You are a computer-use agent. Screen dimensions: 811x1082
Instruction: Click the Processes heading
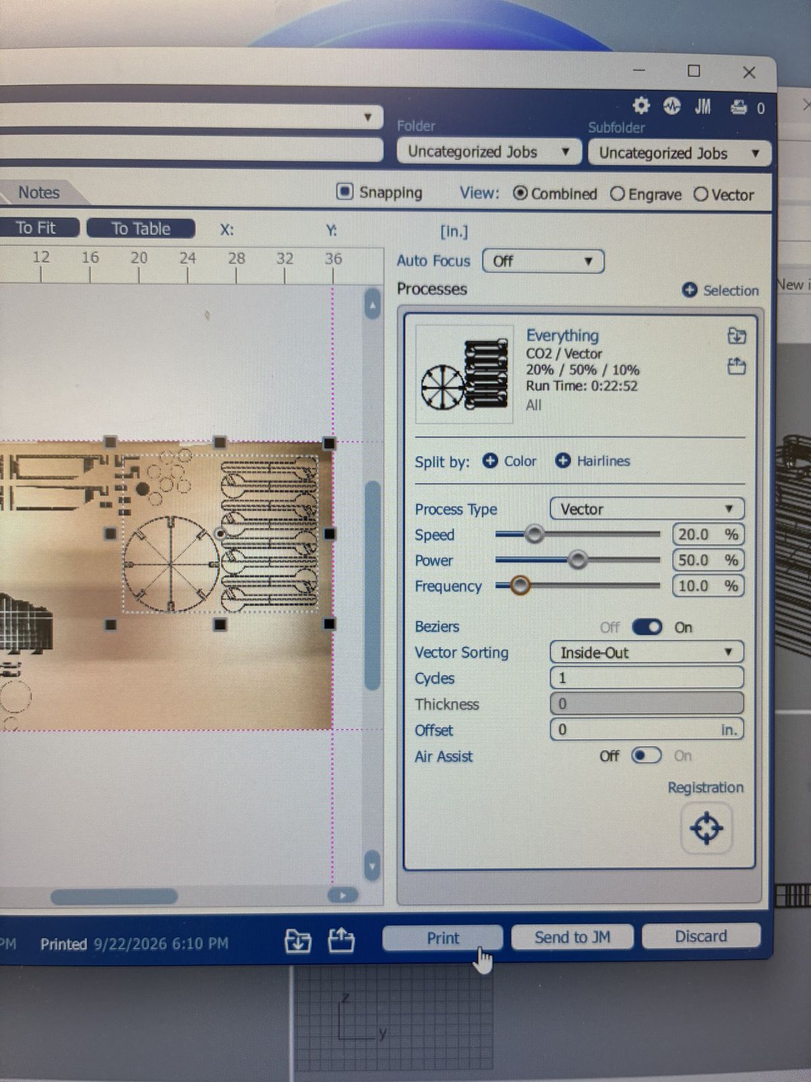click(432, 289)
